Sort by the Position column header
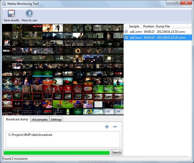This screenshot has height=163, width=194. click(x=149, y=26)
